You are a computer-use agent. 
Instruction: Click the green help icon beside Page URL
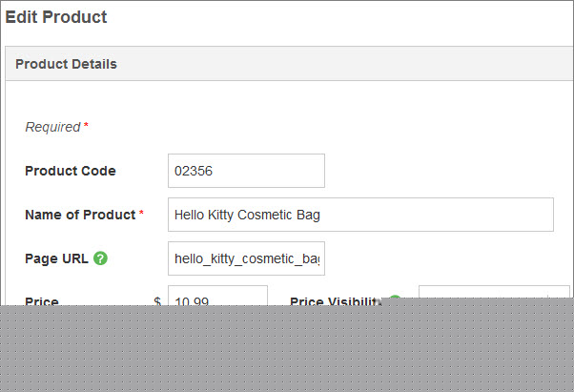(x=100, y=258)
